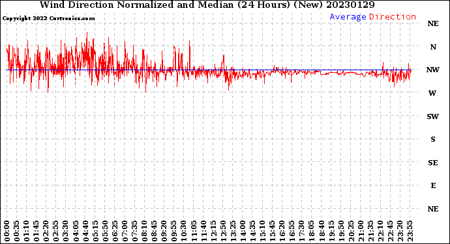Click the 'Direction' legend label
The image size is (450, 244).
tap(393, 17)
